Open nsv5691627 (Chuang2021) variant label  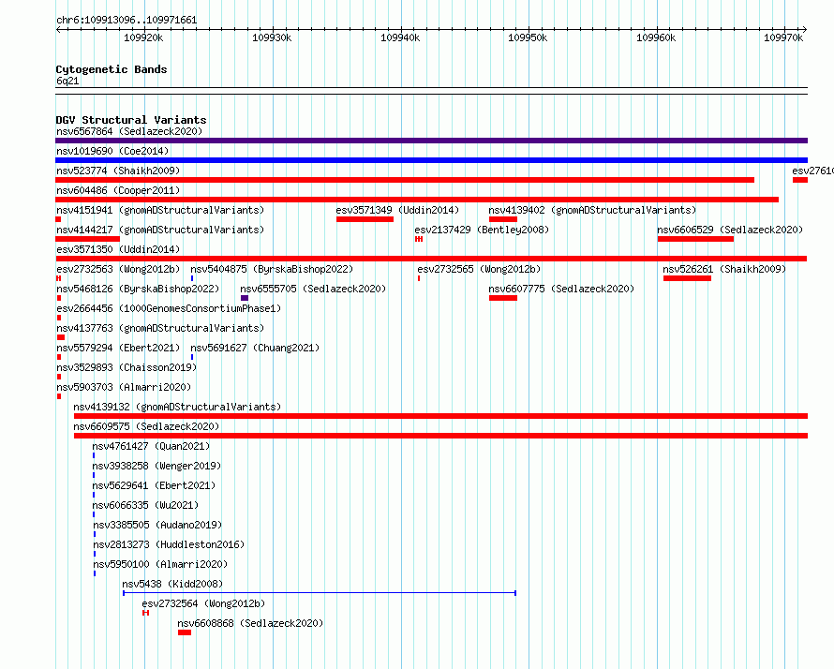coord(255,348)
